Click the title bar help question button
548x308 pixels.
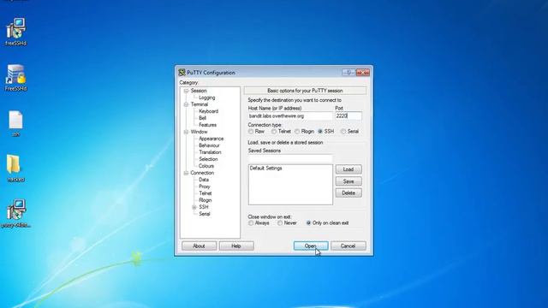[348, 72]
